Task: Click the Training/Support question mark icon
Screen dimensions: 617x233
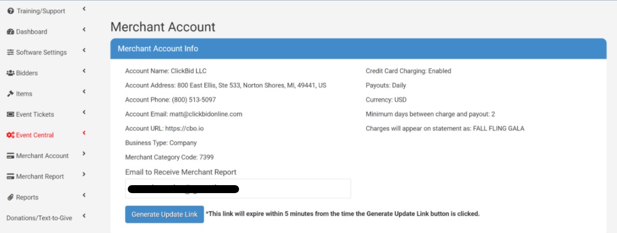Action: [x=11, y=11]
